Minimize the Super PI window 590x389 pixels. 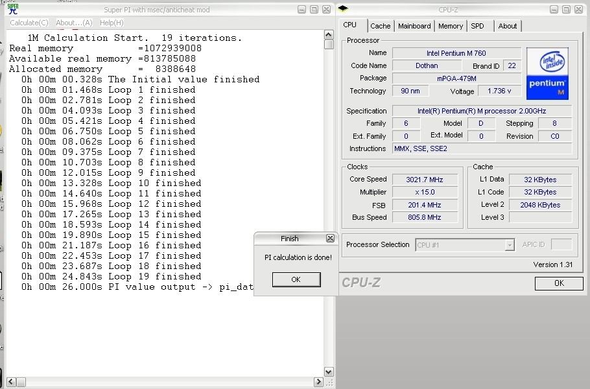[x=301, y=10]
